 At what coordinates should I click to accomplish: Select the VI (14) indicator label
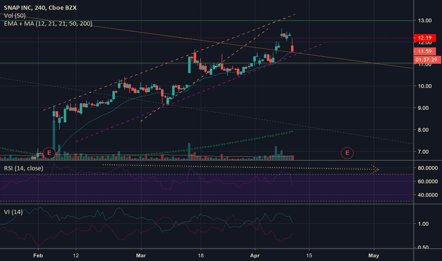(13, 212)
